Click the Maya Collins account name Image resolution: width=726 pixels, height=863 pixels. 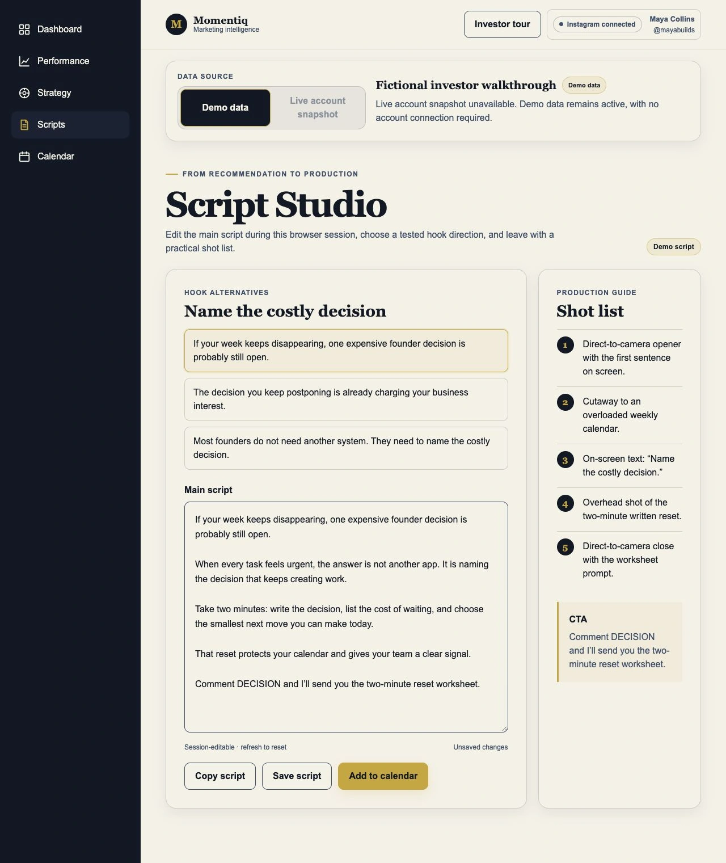pos(672,19)
